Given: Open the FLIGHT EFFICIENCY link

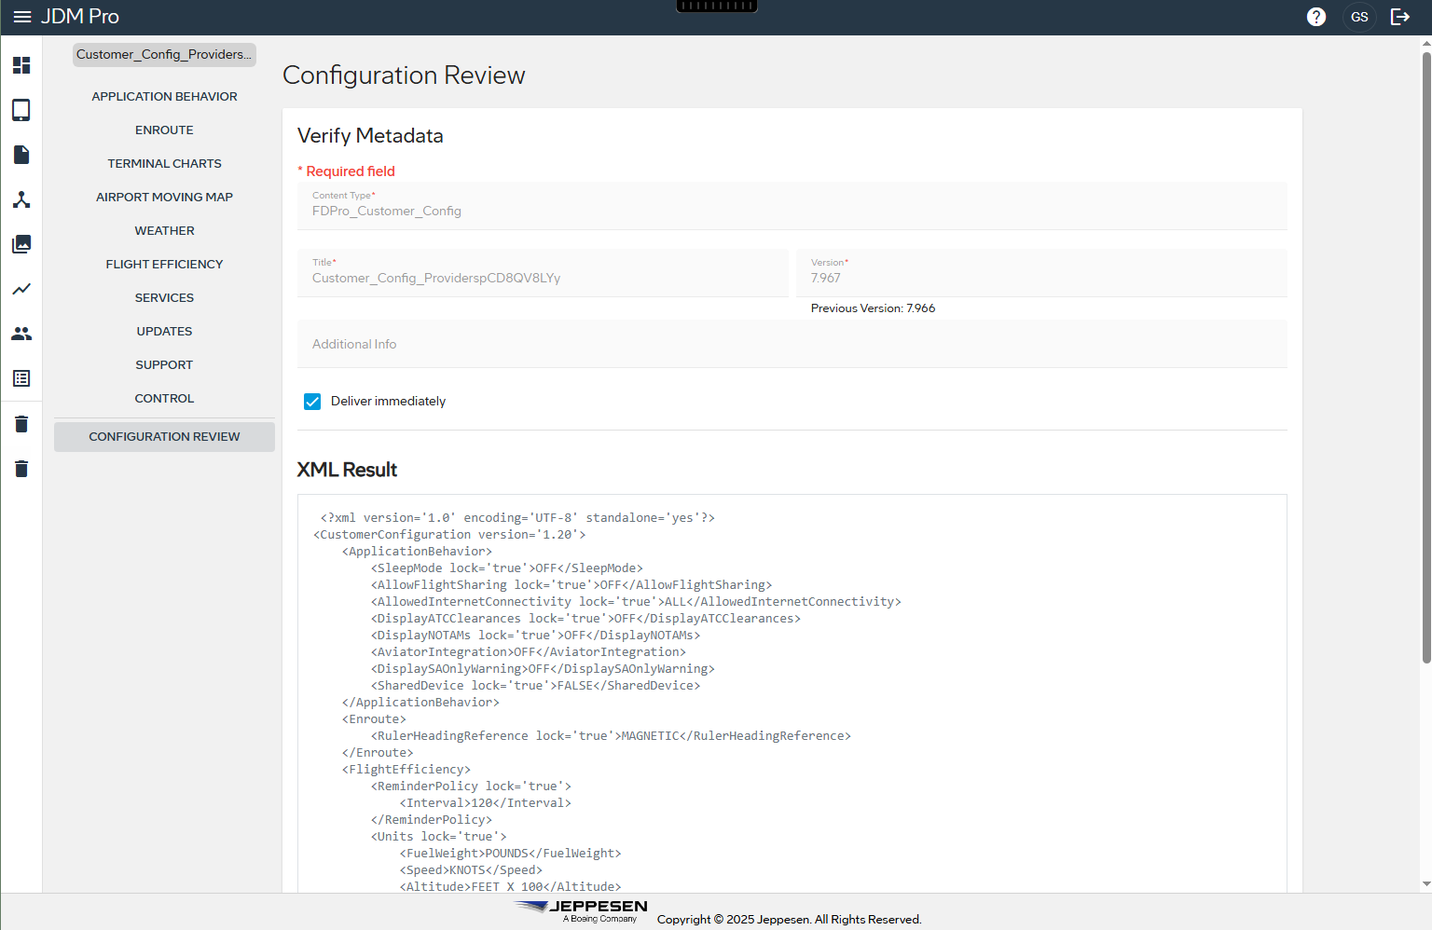Looking at the screenshot, I should (x=164, y=264).
